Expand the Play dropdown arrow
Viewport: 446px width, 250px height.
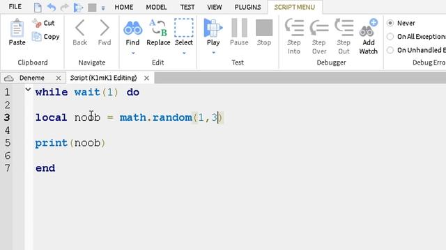213,53
